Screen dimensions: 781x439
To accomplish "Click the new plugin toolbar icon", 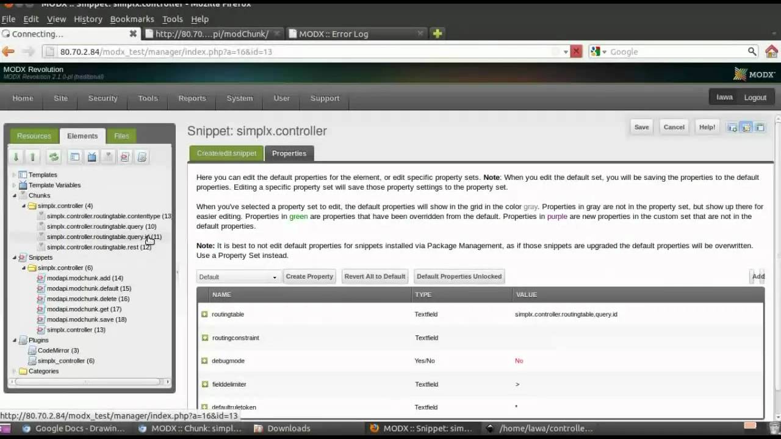I will pyautogui.click(x=142, y=157).
